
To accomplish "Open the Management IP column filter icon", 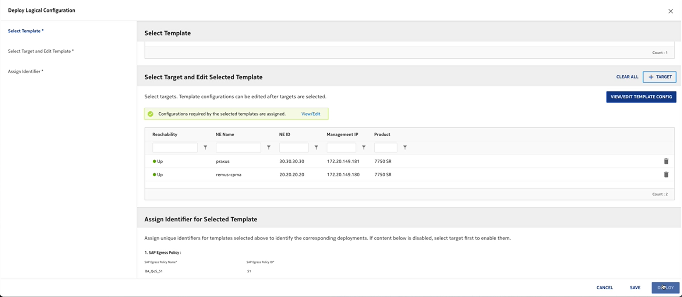I will 364,148.
